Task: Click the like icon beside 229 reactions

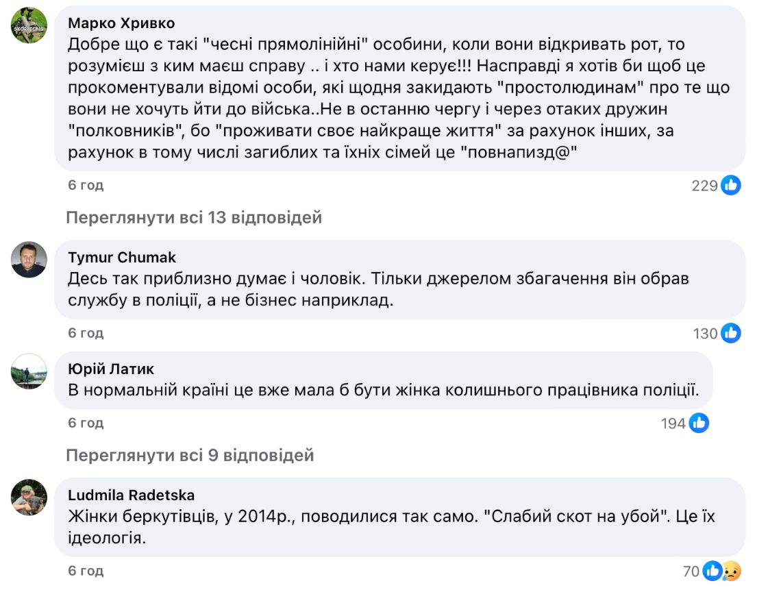Action: click(731, 185)
